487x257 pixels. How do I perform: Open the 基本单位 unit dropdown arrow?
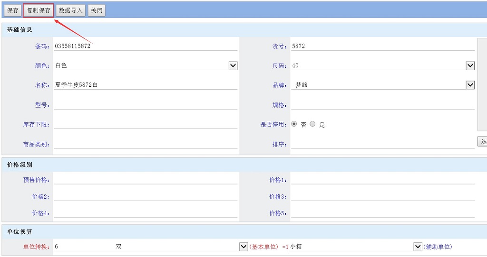point(243,247)
